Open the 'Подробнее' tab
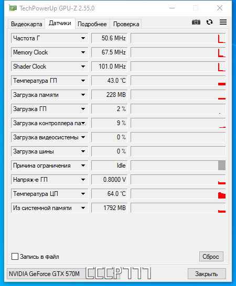This screenshot has width=236, height=286. point(92,24)
